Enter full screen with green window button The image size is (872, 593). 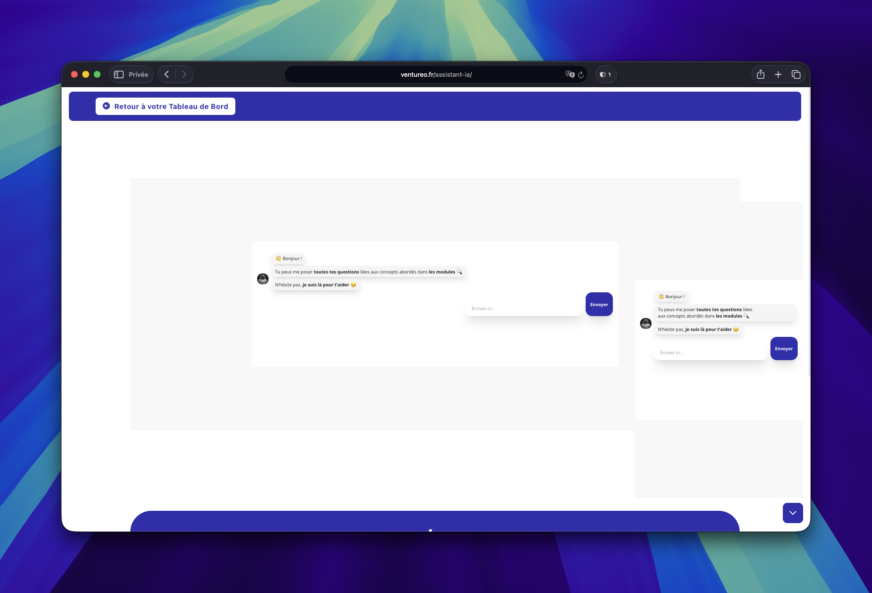pos(97,74)
